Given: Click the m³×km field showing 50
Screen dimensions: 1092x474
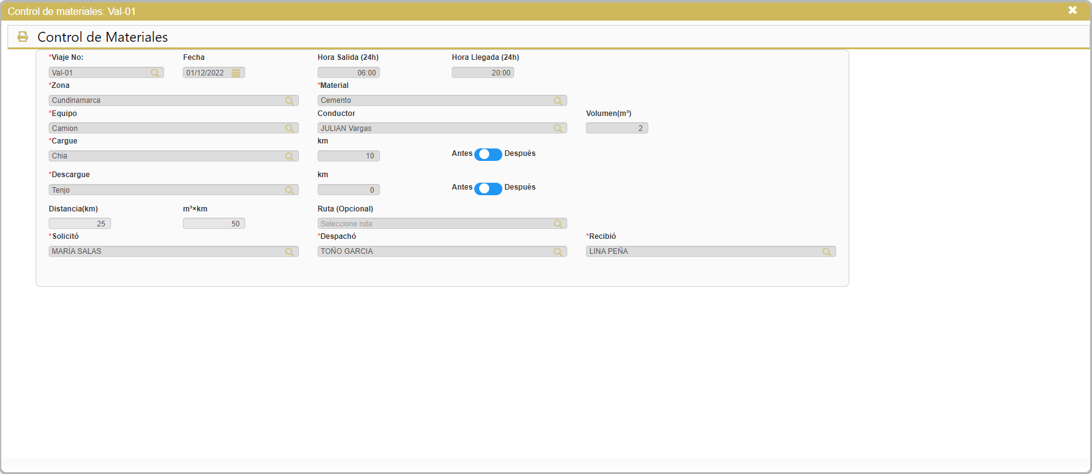Looking at the screenshot, I should click(214, 224).
